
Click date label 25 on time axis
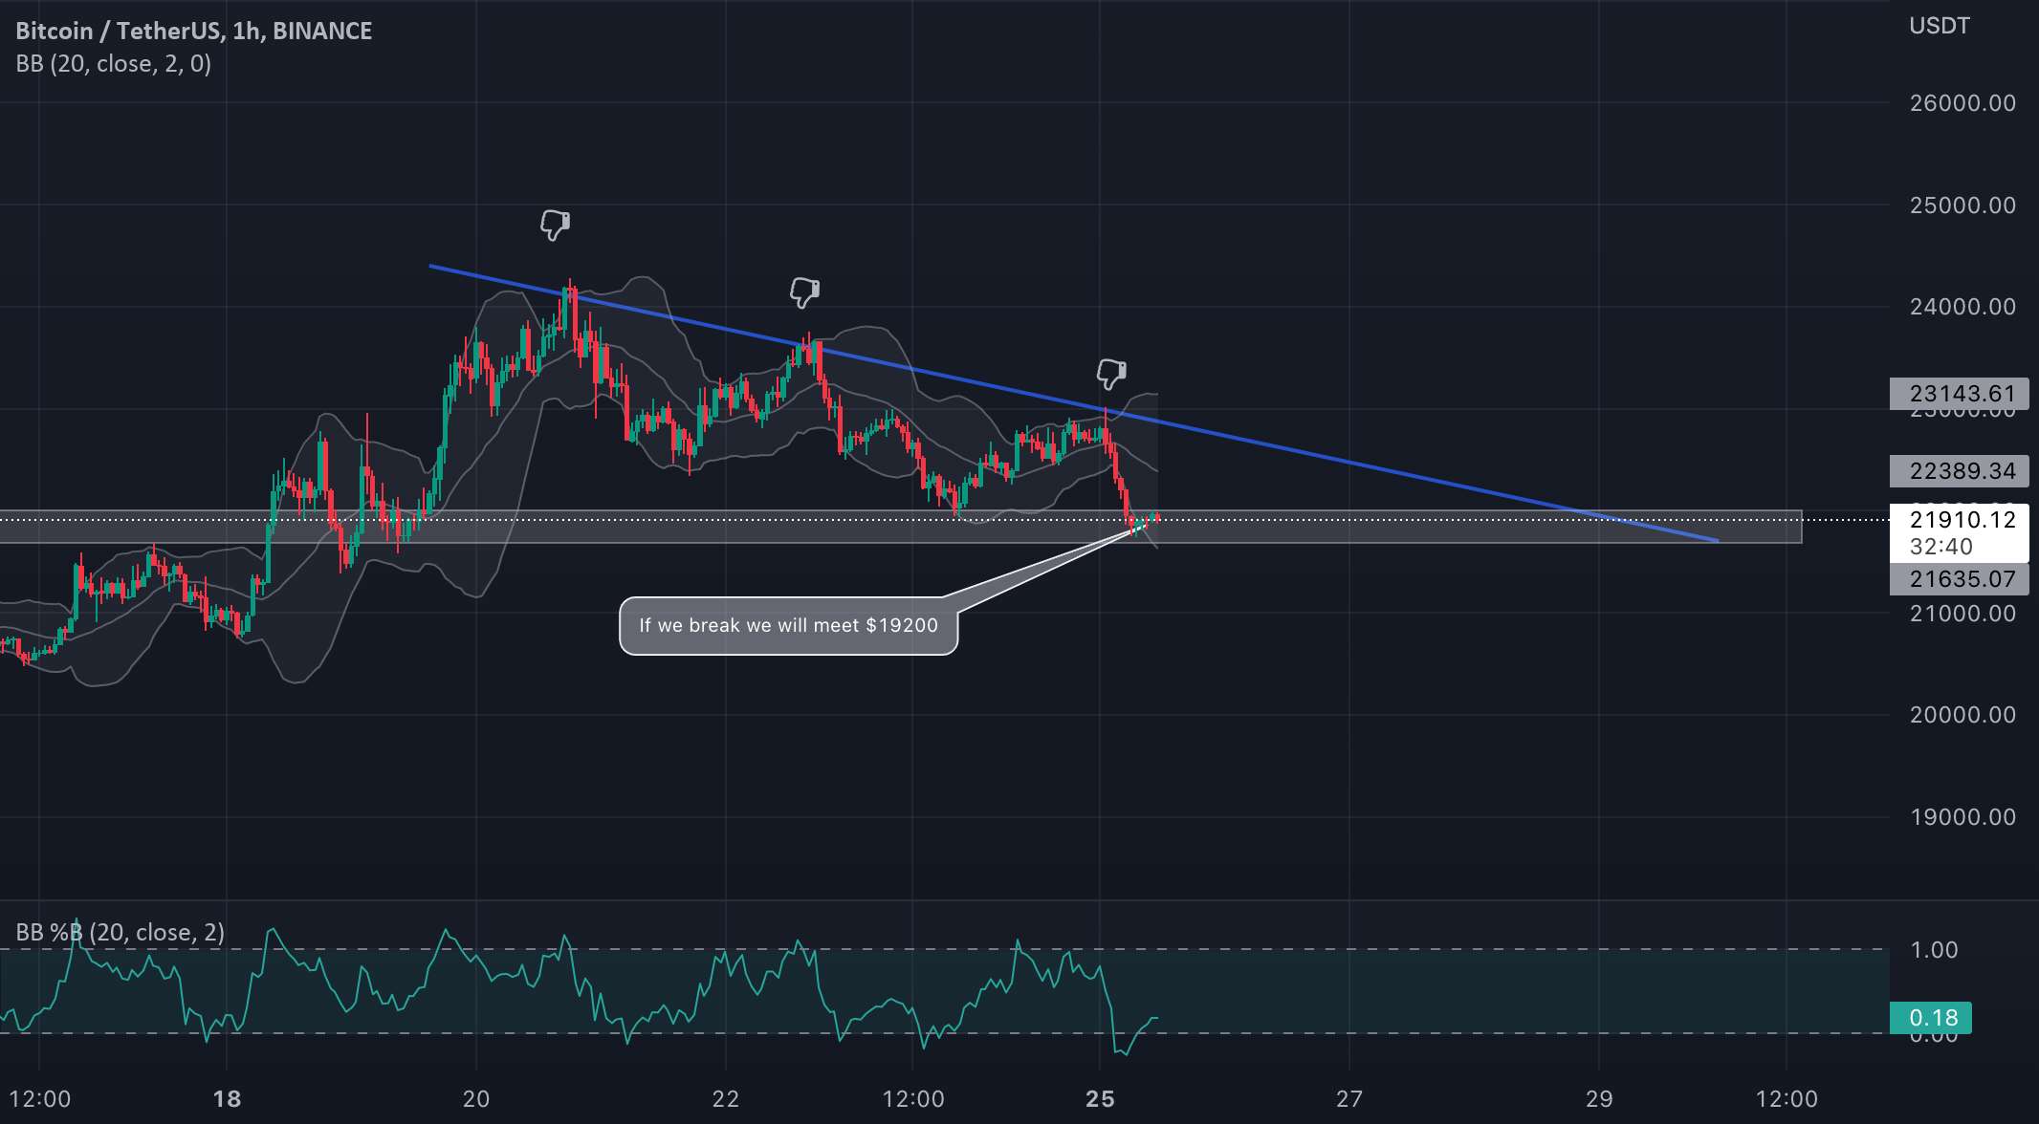click(1100, 1099)
